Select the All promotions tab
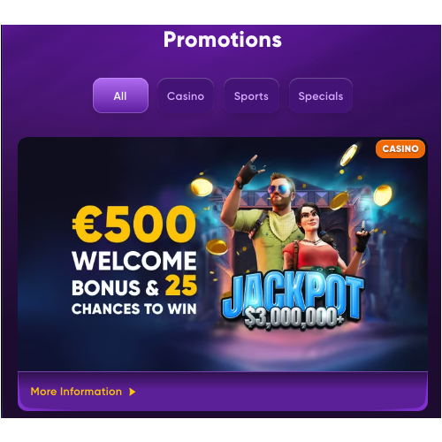Viewport: 442px width, 442px height. [120, 95]
